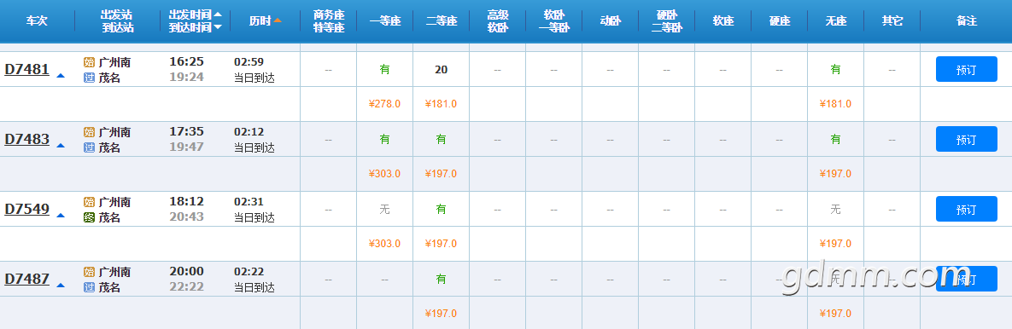Select first-class 无 cell for D7549
Screen dimensions: 1012x329
(x=384, y=209)
